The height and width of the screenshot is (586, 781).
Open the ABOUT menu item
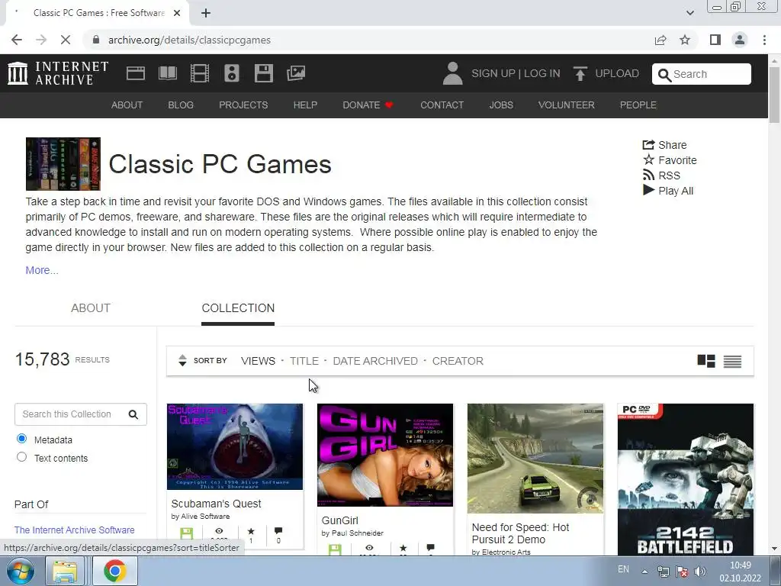127,105
